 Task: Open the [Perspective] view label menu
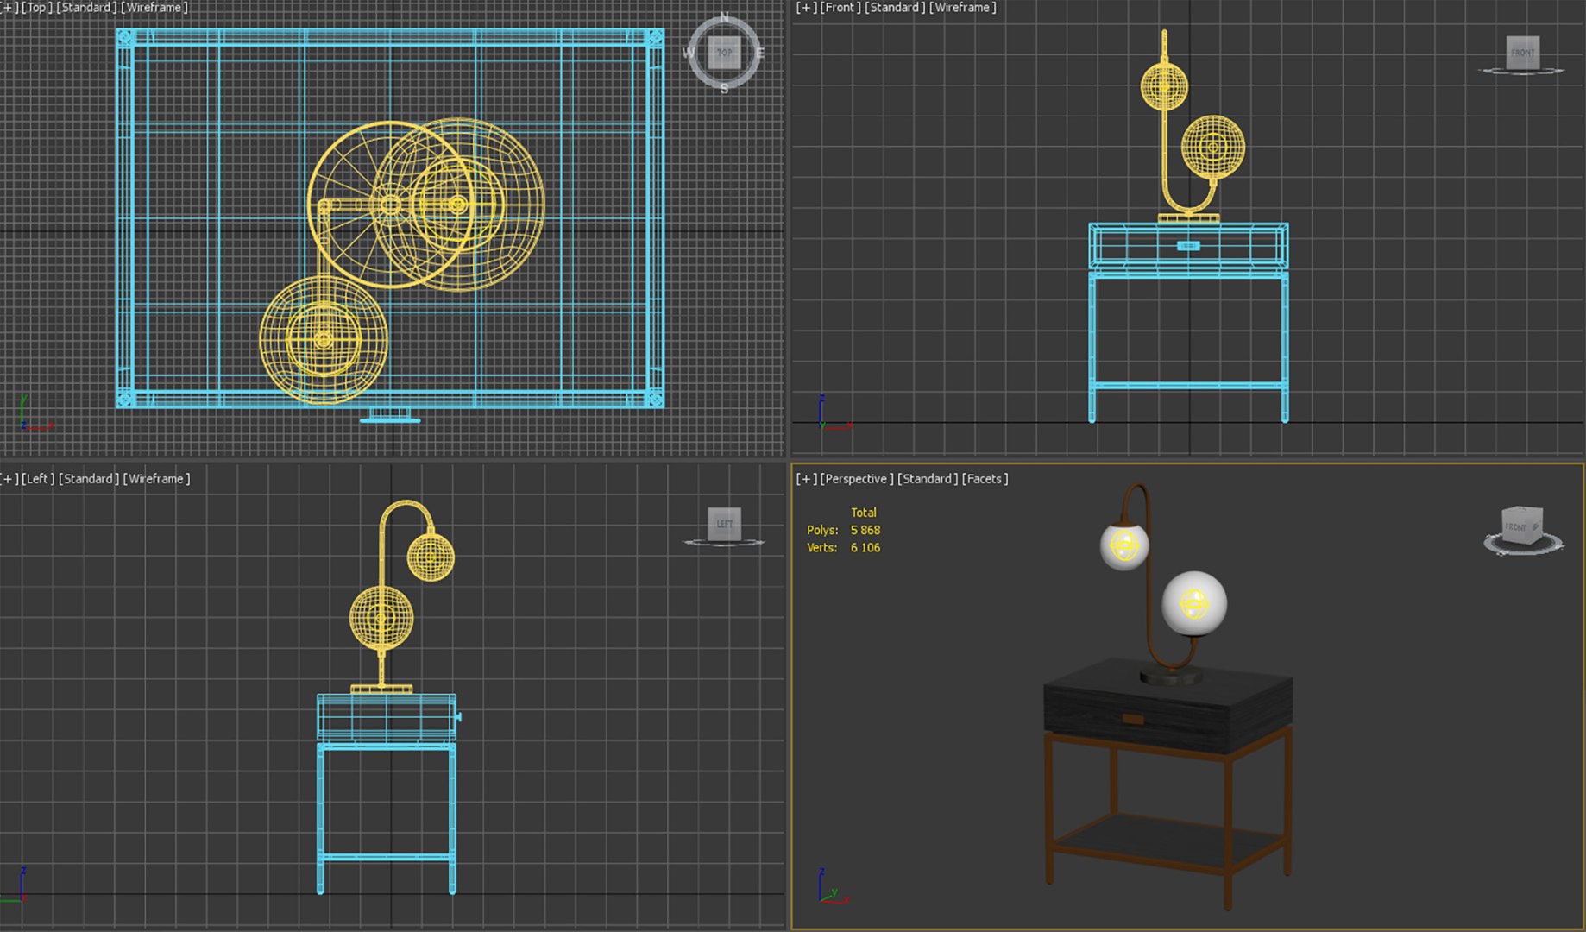click(857, 478)
